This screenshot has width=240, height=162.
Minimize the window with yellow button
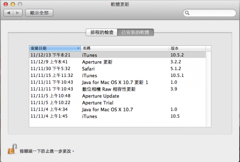pyautogui.click(x=13, y=4)
